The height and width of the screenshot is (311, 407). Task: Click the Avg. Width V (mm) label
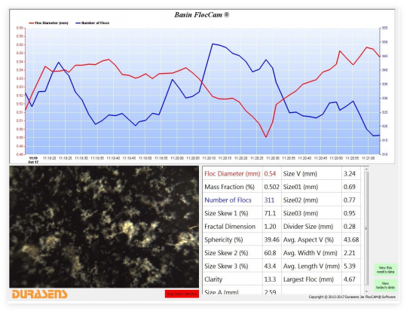311,253
